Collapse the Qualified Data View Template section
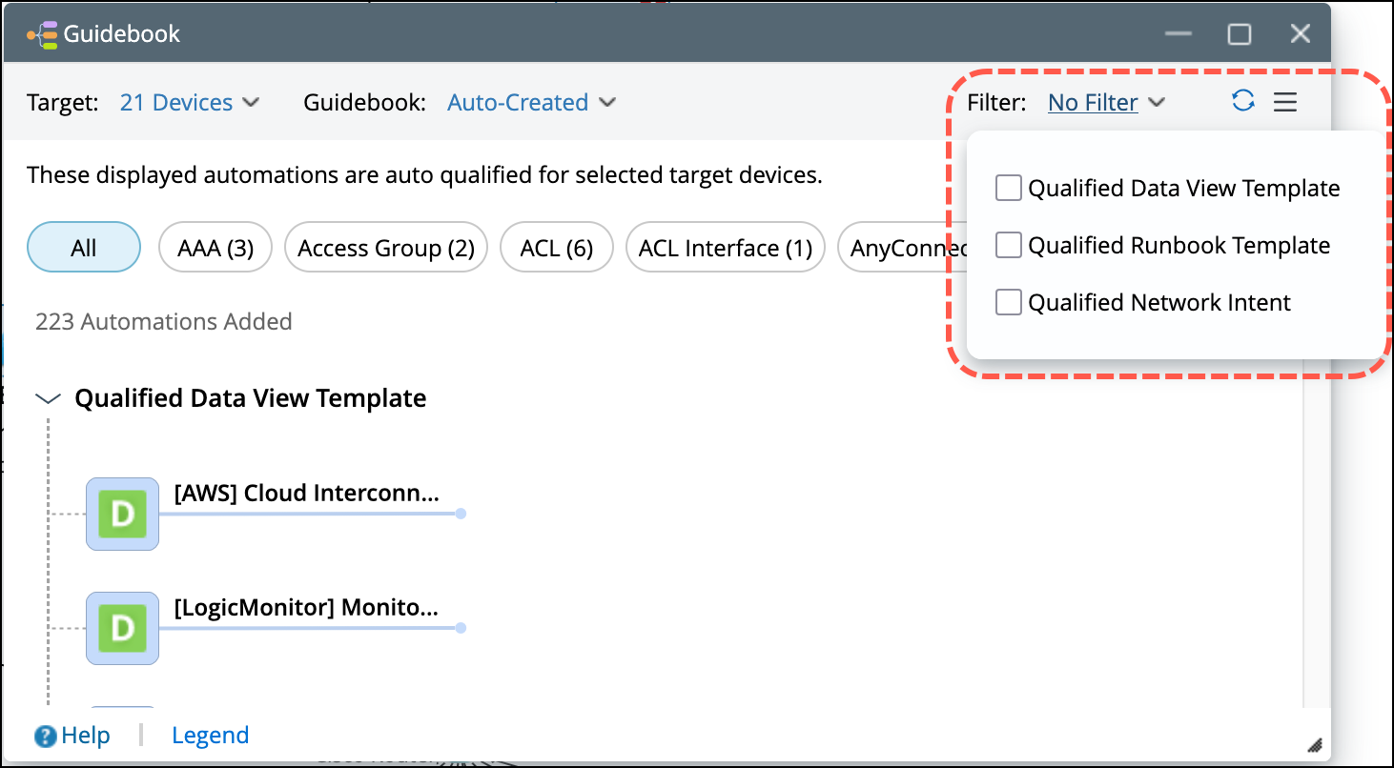Viewport: 1394px width, 768px height. 48,399
